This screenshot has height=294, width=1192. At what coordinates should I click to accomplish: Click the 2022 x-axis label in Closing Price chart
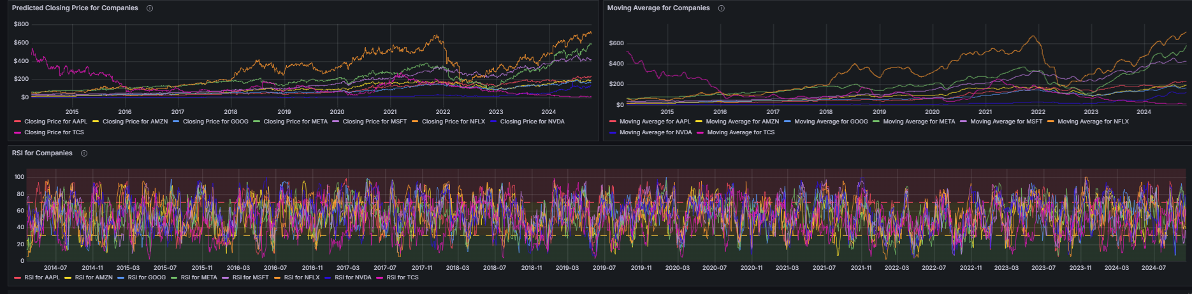tap(442, 112)
